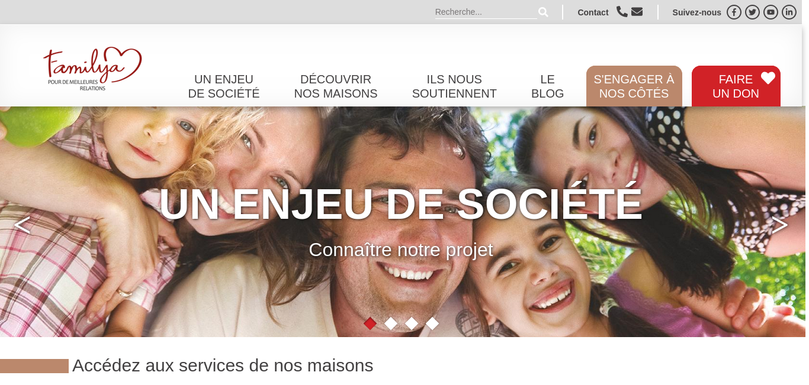
Task: Click the Faire un don button
Action: [736, 86]
